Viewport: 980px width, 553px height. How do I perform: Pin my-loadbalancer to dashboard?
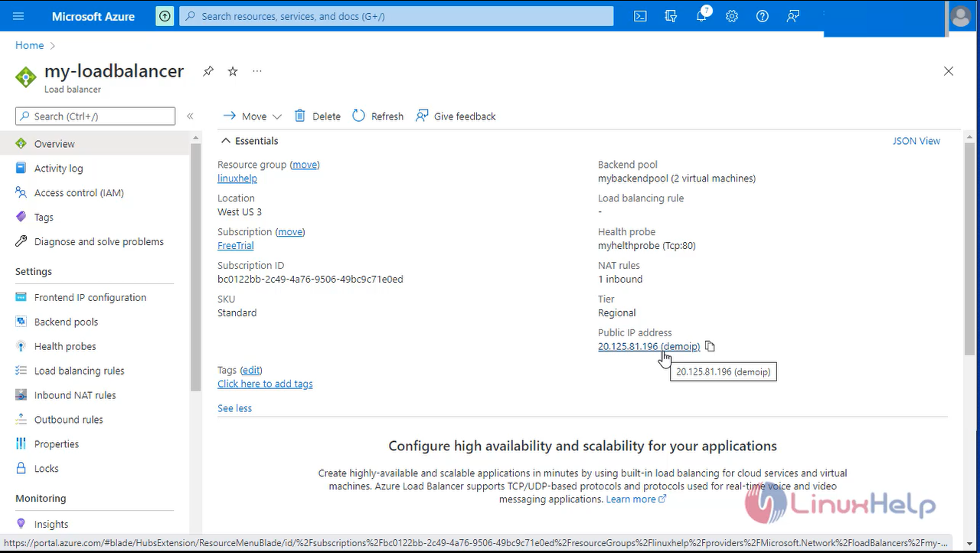(208, 71)
